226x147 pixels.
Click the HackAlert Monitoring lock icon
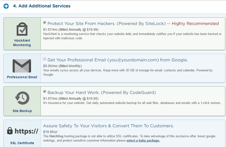pyautogui.click(x=22, y=30)
